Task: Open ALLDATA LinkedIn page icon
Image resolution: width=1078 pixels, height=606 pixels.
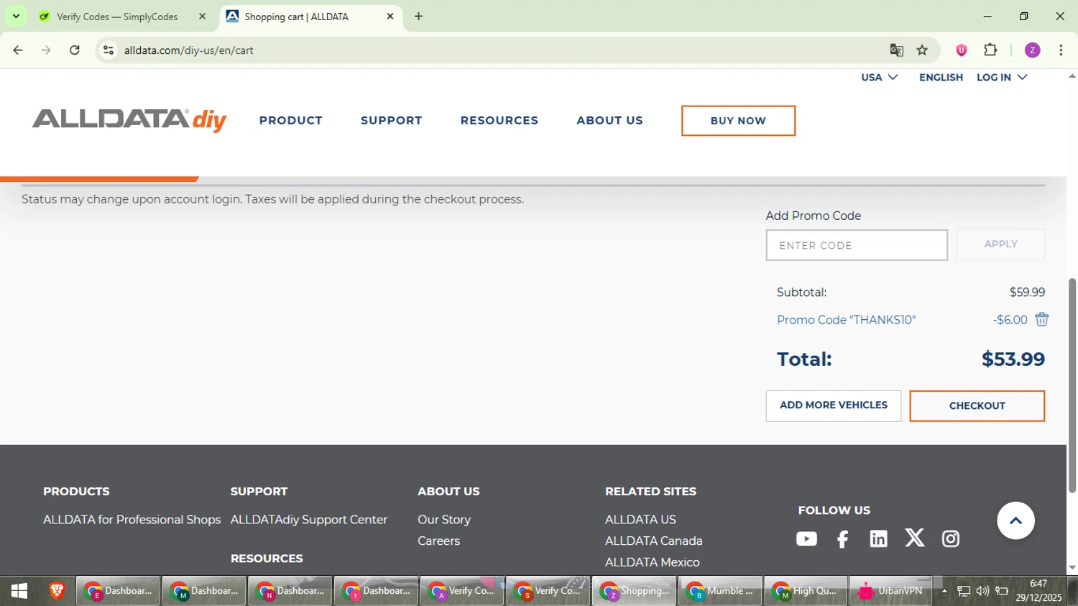Action: coord(878,538)
